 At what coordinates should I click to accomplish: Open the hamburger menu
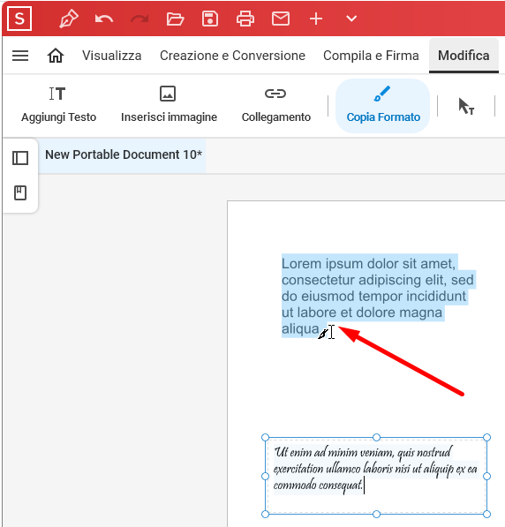click(20, 56)
